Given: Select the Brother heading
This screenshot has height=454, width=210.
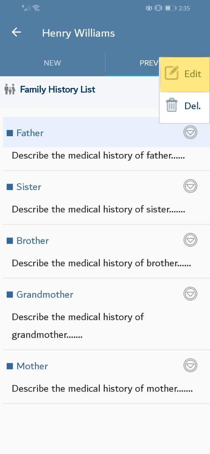Looking at the screenshot, I should pos(33,241).
